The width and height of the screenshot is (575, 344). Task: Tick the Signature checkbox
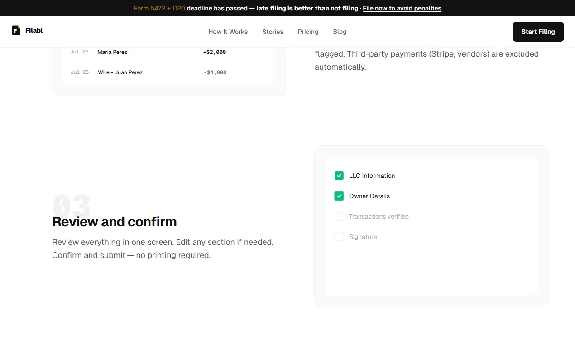tap(339, 237)
